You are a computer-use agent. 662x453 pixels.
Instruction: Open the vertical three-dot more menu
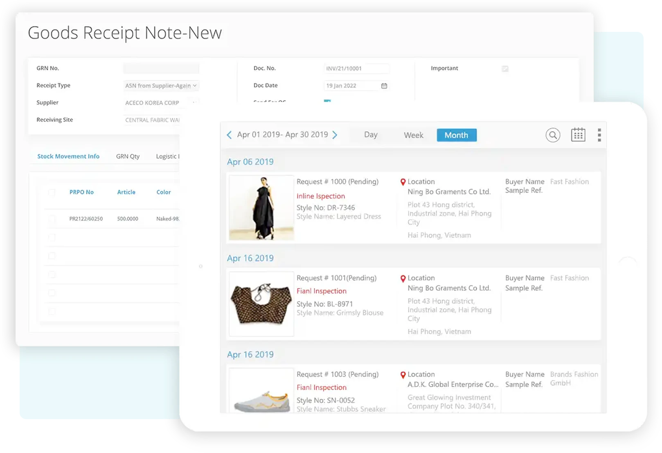coord(599,135)
